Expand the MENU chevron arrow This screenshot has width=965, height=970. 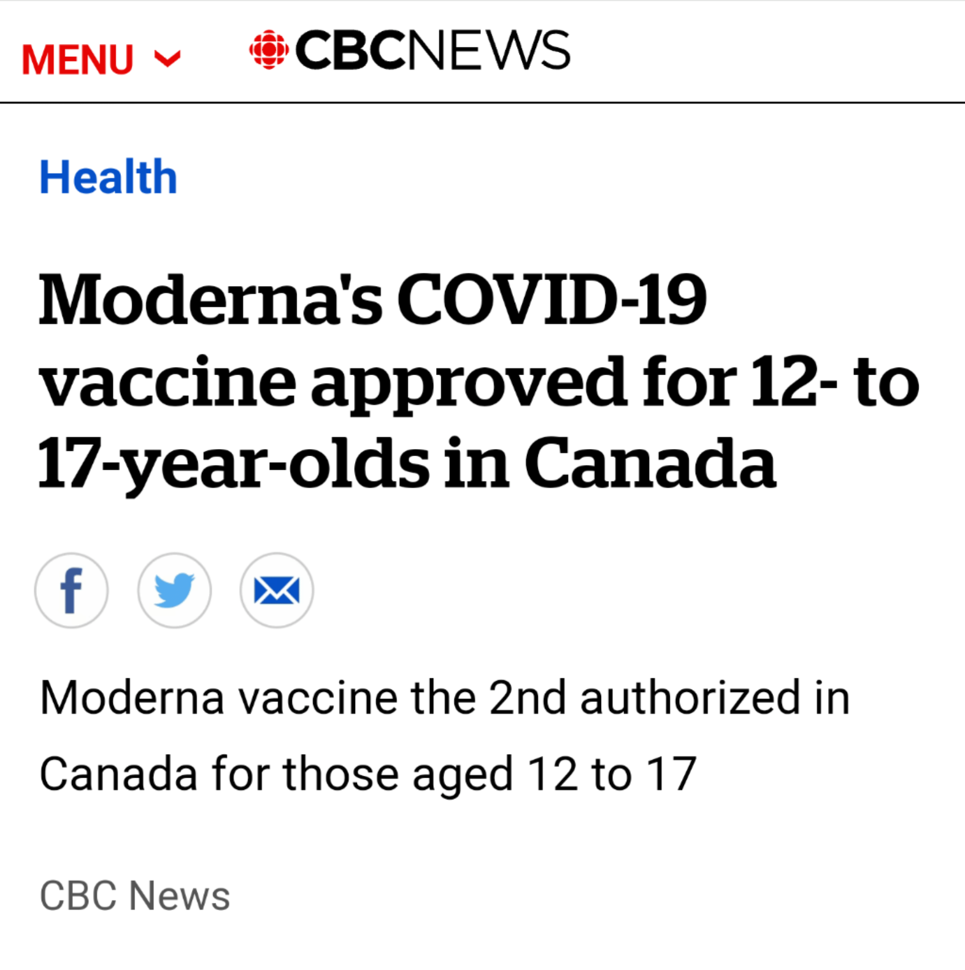pos(167,59)
